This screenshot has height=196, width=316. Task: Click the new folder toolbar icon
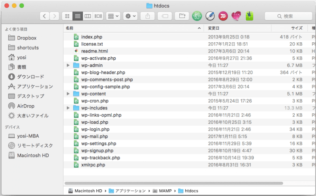pos(182,16)
